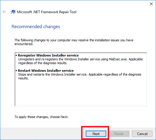Image resolution: width=156 pixels, height=140 pixels.
Task: Click the blank footer area left of Next
Action: (41, 134)
